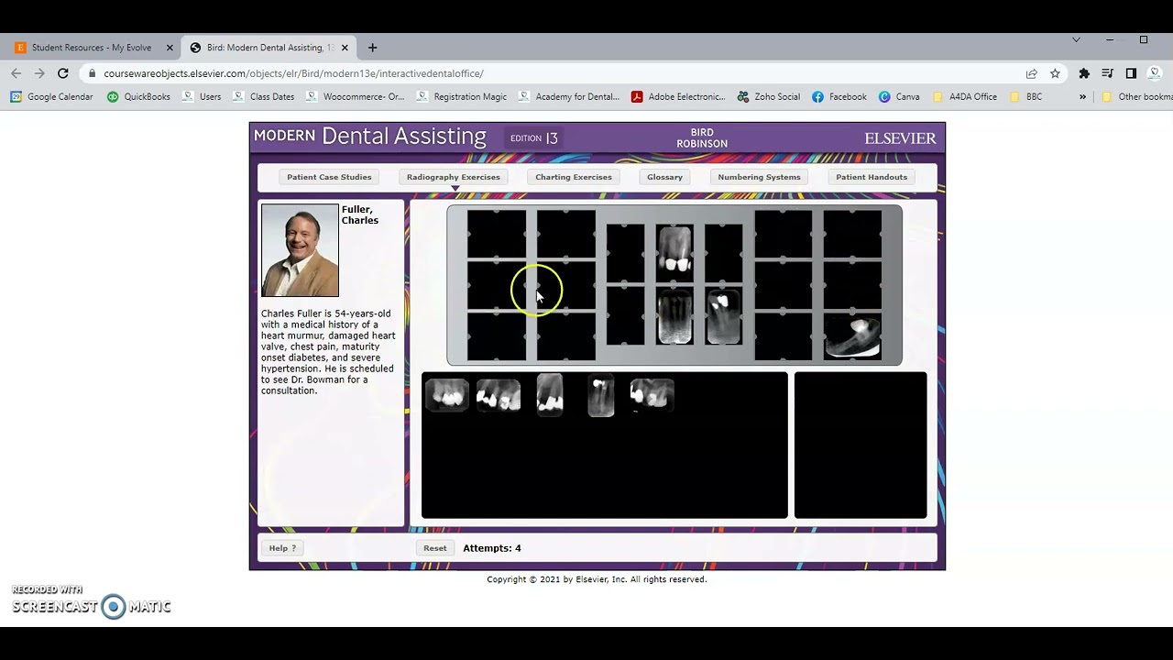Open Registration Magic bookmark
The height and width of the screenshot is (660, 1173).
point(462,96)
